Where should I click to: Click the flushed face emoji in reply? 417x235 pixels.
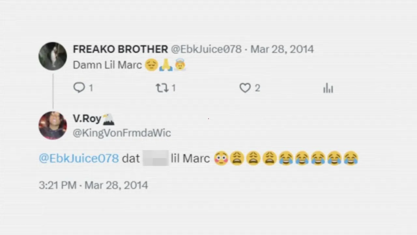coord(221,159)
